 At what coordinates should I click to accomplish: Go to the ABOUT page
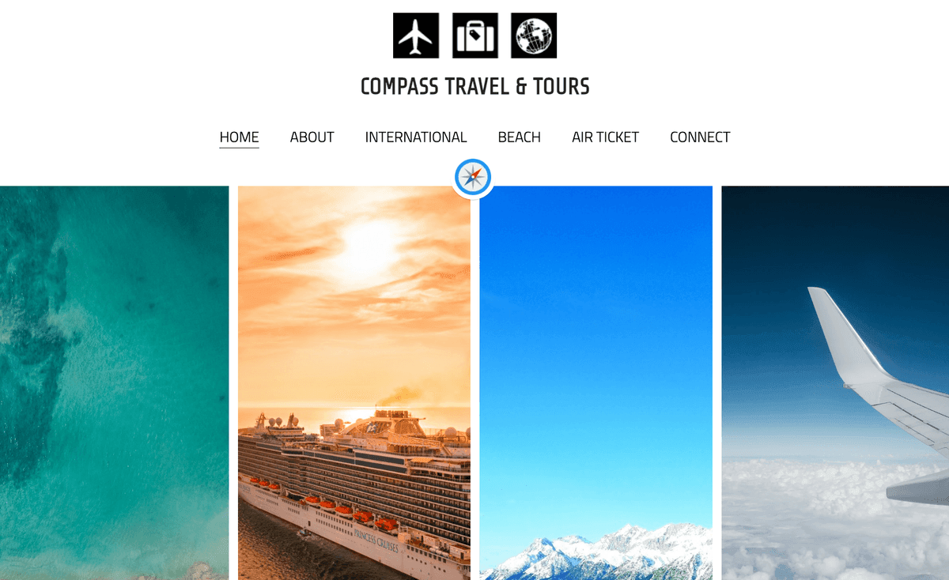point(312,137)
